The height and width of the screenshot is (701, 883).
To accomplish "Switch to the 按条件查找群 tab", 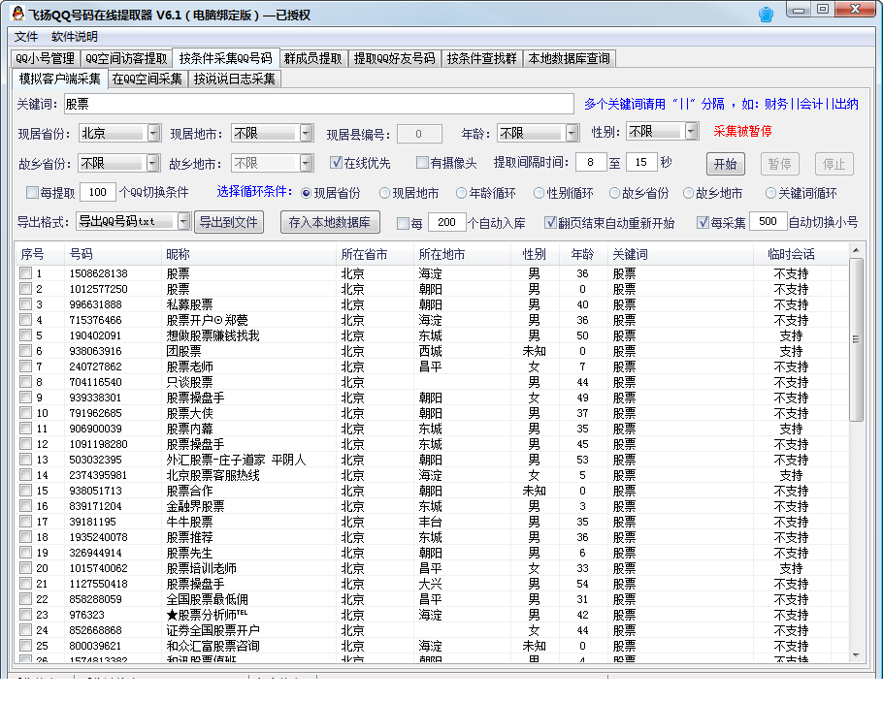I will (481, 58).
